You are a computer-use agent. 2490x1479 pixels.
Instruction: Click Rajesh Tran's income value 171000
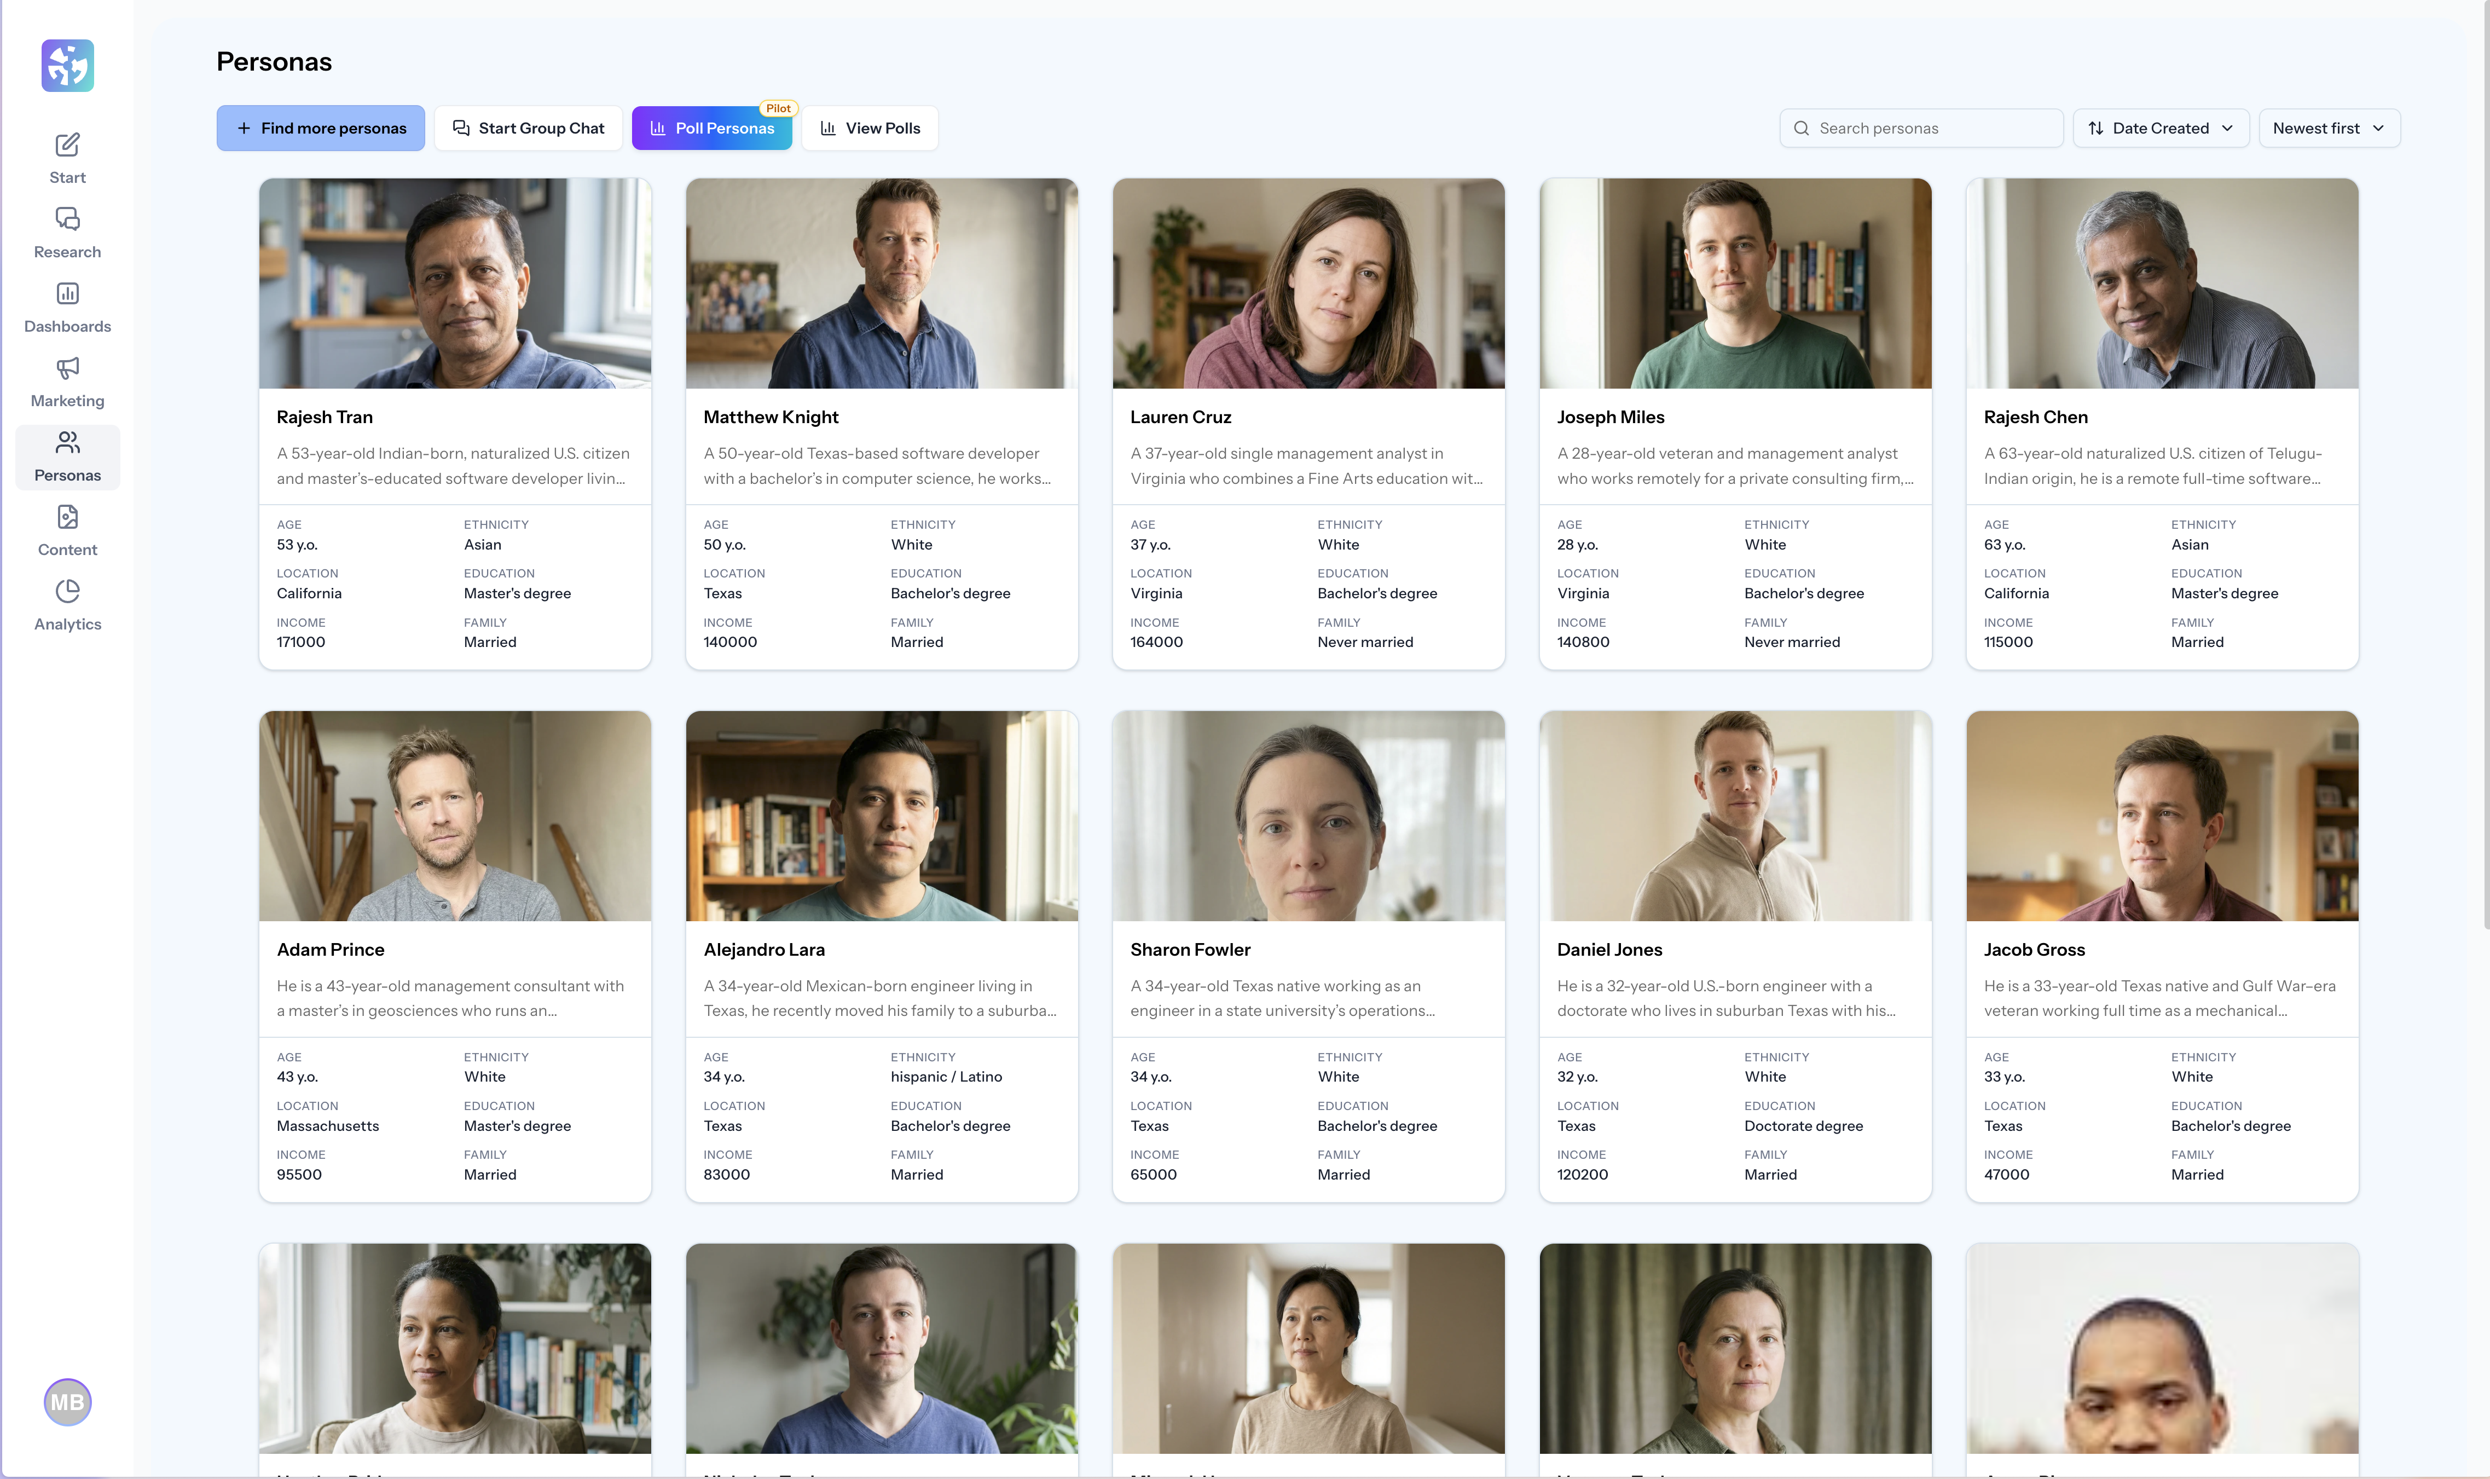coord(301,643)
